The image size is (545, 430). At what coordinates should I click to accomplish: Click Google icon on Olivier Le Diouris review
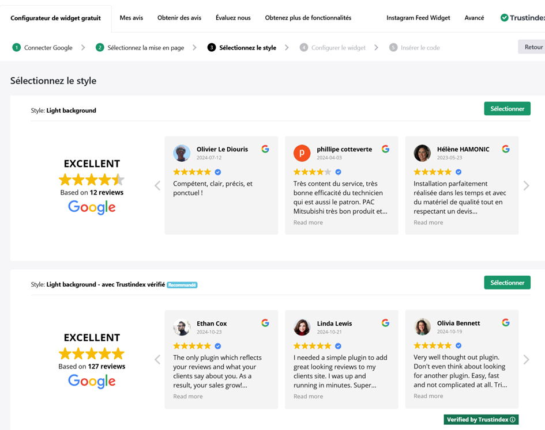tap(265, 149)
